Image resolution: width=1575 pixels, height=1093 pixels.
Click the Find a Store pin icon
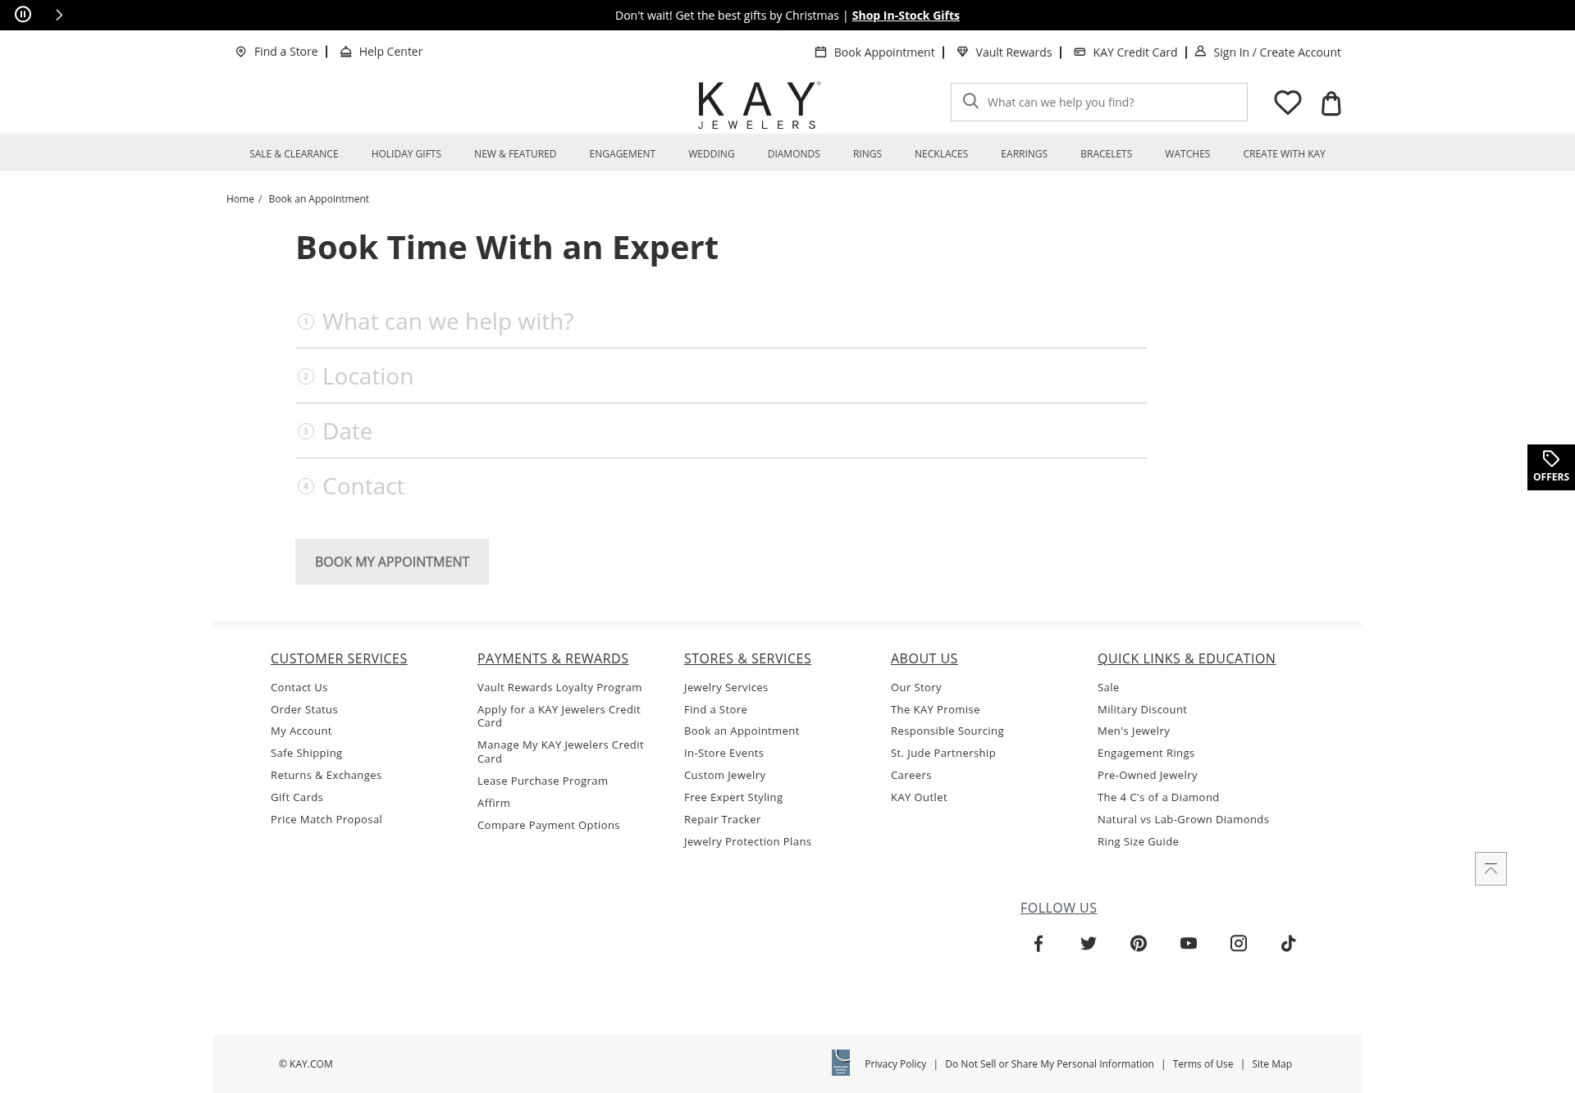pos(240,52)
